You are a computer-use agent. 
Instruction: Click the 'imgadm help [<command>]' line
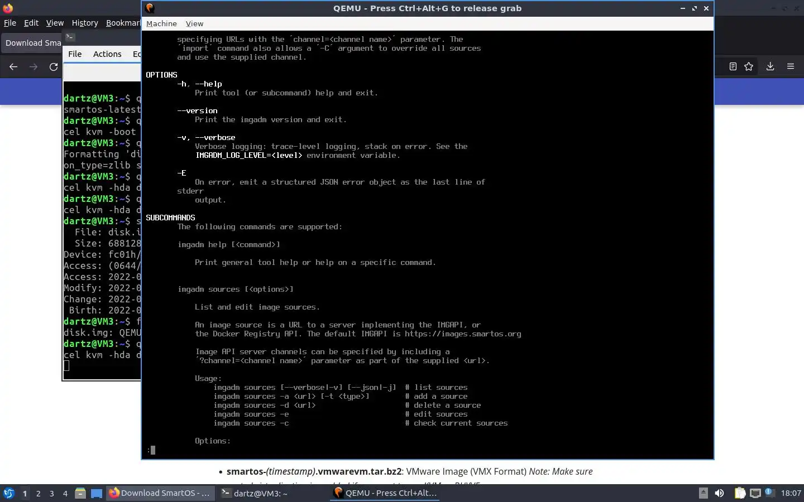[229, 244]
